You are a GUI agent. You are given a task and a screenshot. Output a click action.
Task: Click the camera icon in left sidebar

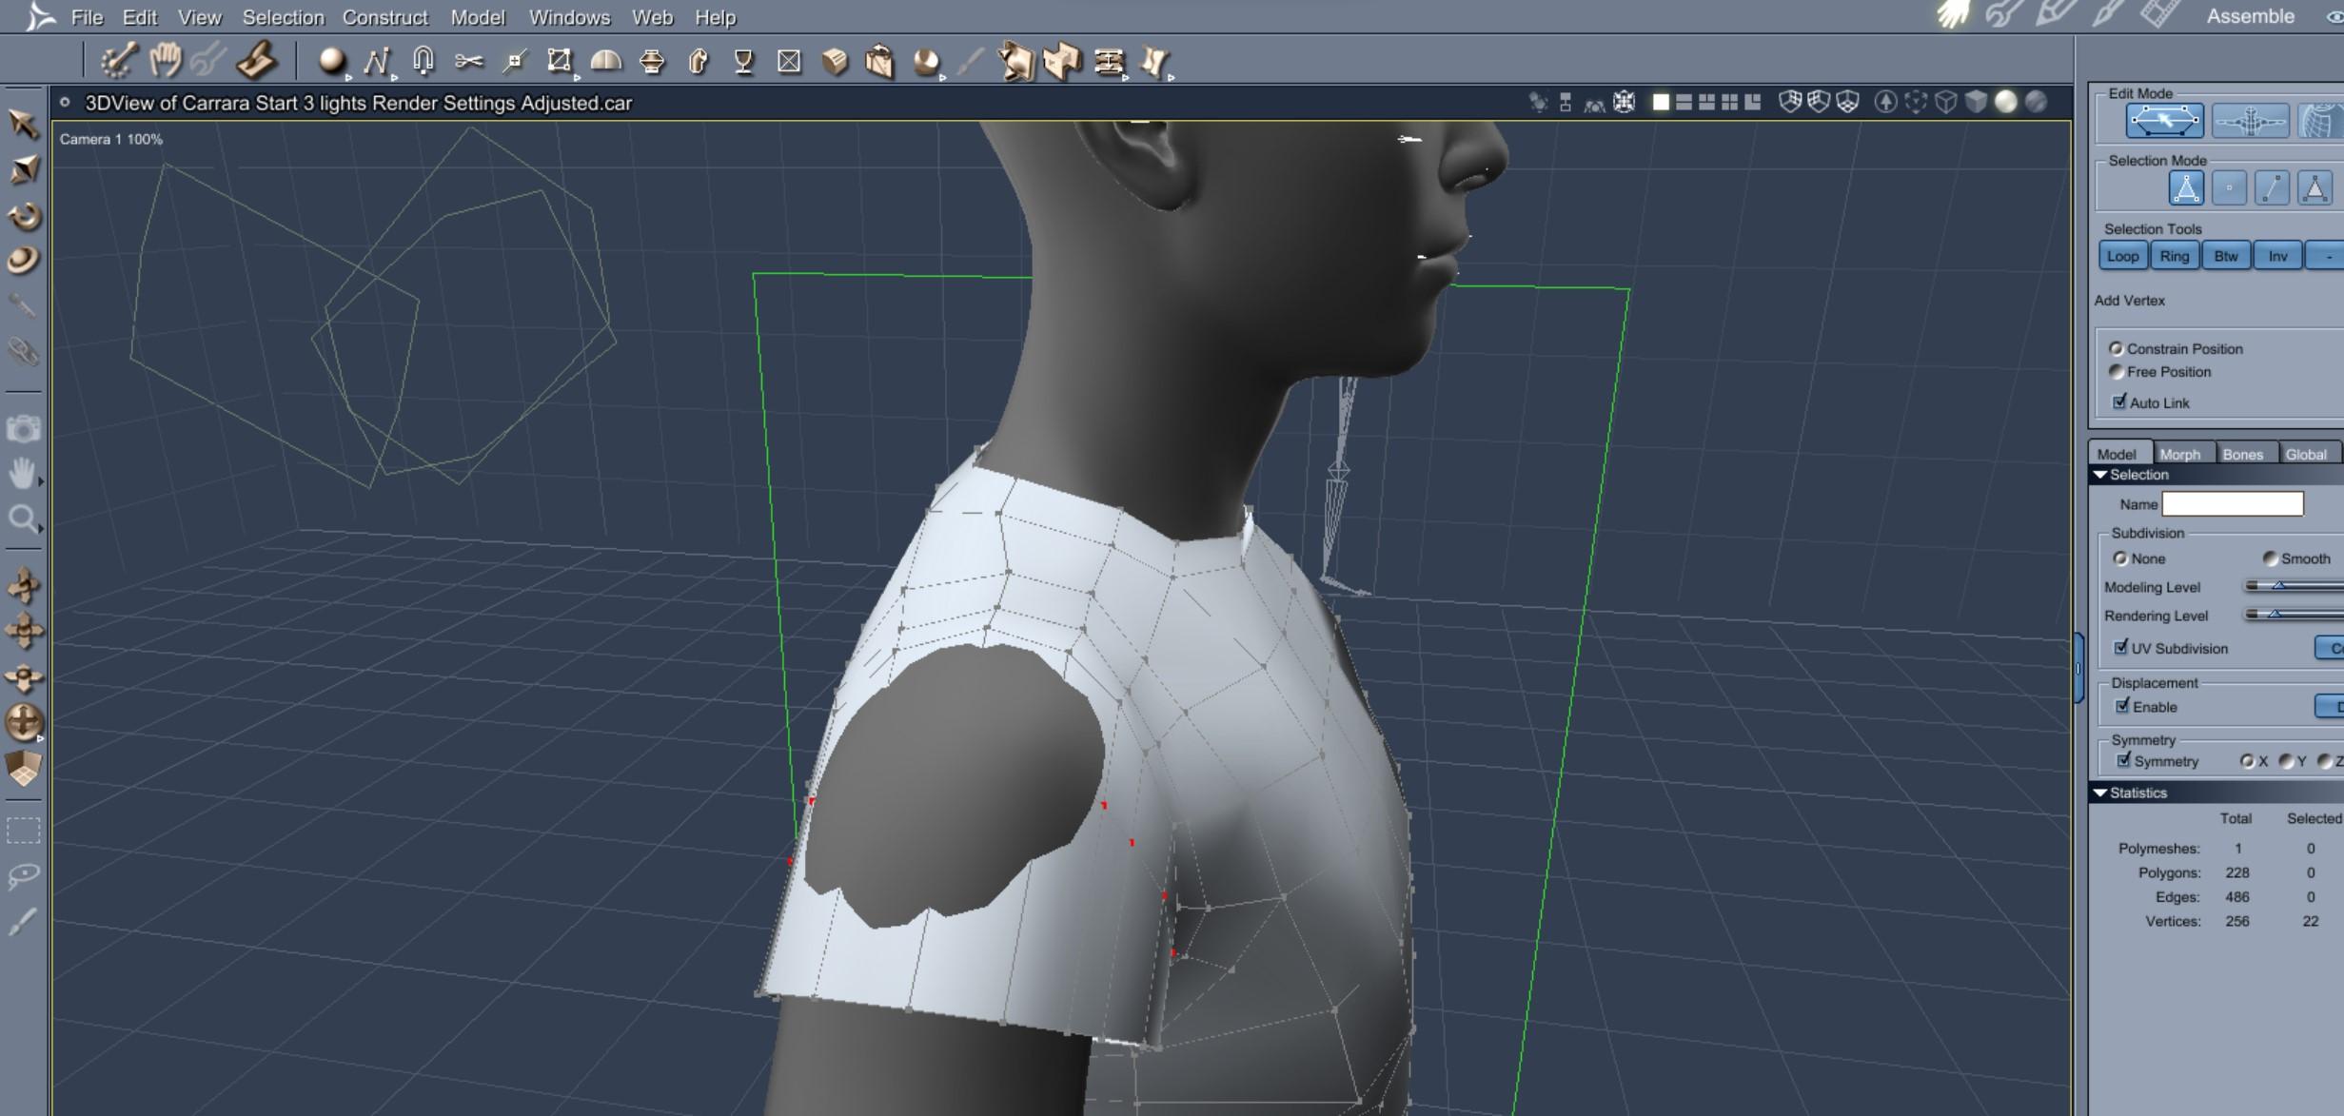(x=23, y=429)
